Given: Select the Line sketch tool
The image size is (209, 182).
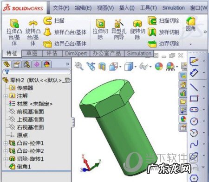Looking at the screenshot, I should click(194, 87).
